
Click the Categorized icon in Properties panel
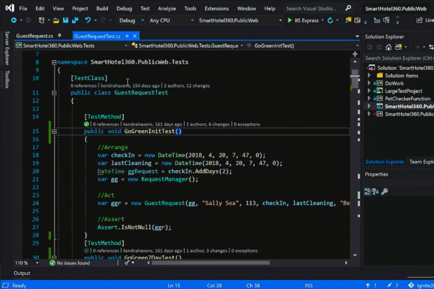(x=367, y=191)
